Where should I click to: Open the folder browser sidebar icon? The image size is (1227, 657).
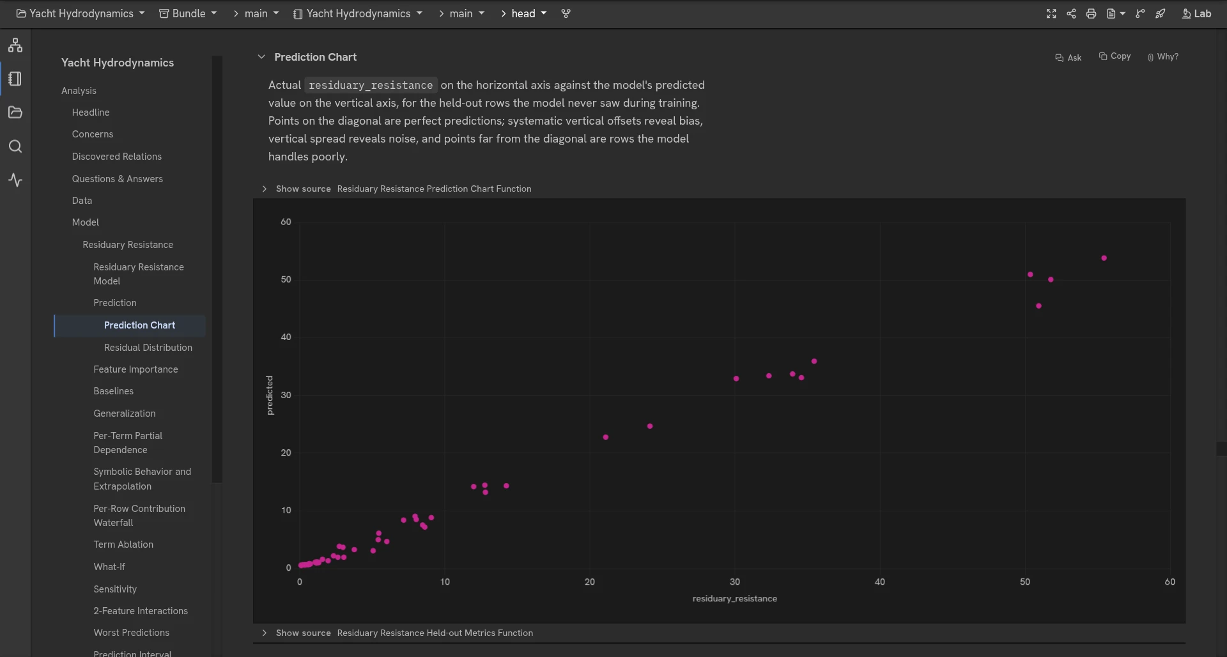(x=15, y=112)
